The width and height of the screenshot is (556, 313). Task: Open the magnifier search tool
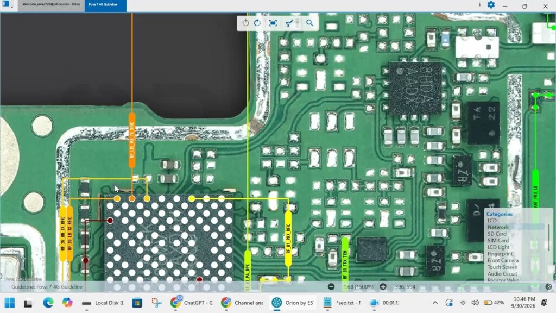pos(309,23)
